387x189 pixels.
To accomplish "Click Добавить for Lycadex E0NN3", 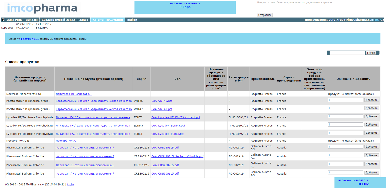I will click(372, 125).
